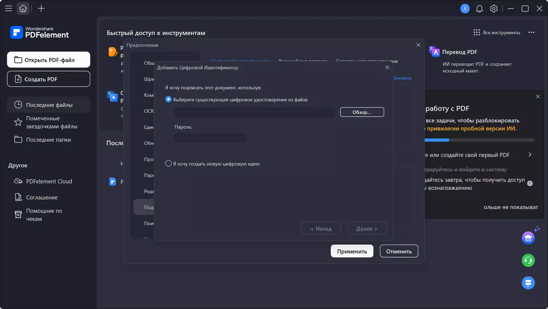Open Помощник по чекам

(x=48, y=215)
